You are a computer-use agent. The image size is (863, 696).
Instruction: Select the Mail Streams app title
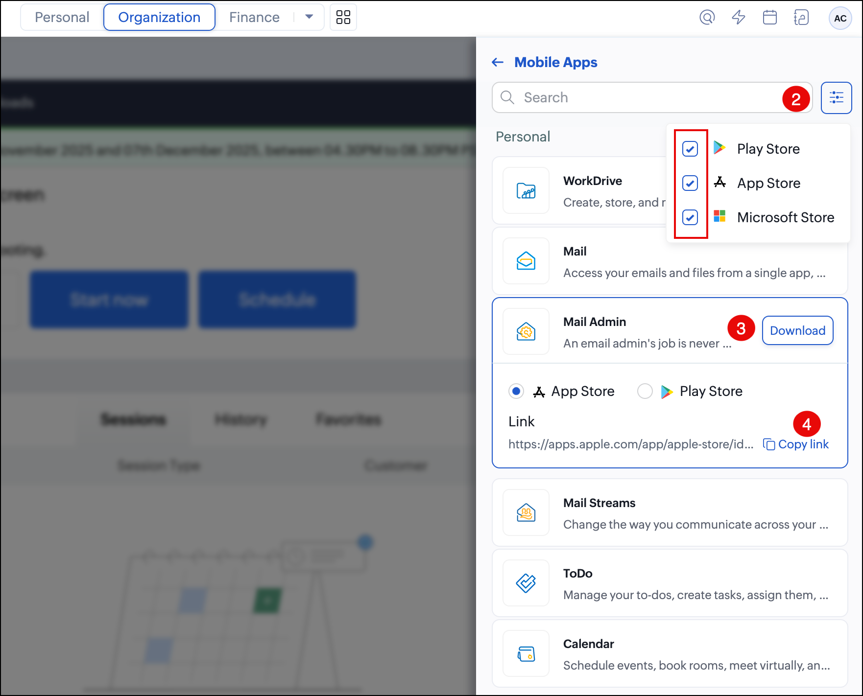[599, 503]
